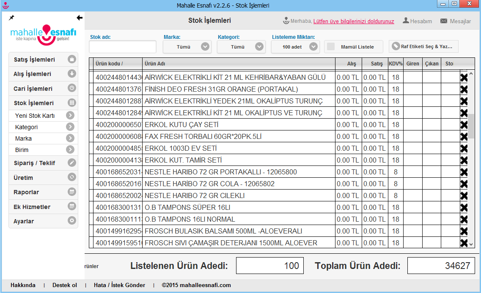Delete FROSCH BULASIK BALSAMI row with X
The height and width of the screenshot is (293, 481).
click(x=464, y=231)
